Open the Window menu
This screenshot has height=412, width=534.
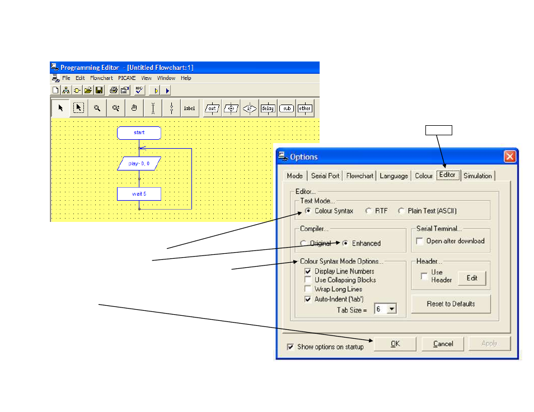(x=166, y=78)
